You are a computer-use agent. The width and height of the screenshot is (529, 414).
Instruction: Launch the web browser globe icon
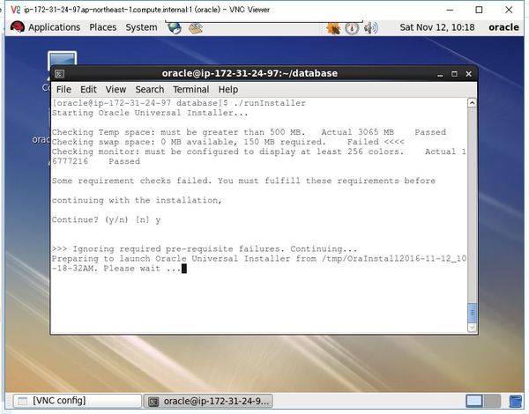(175, 27)
